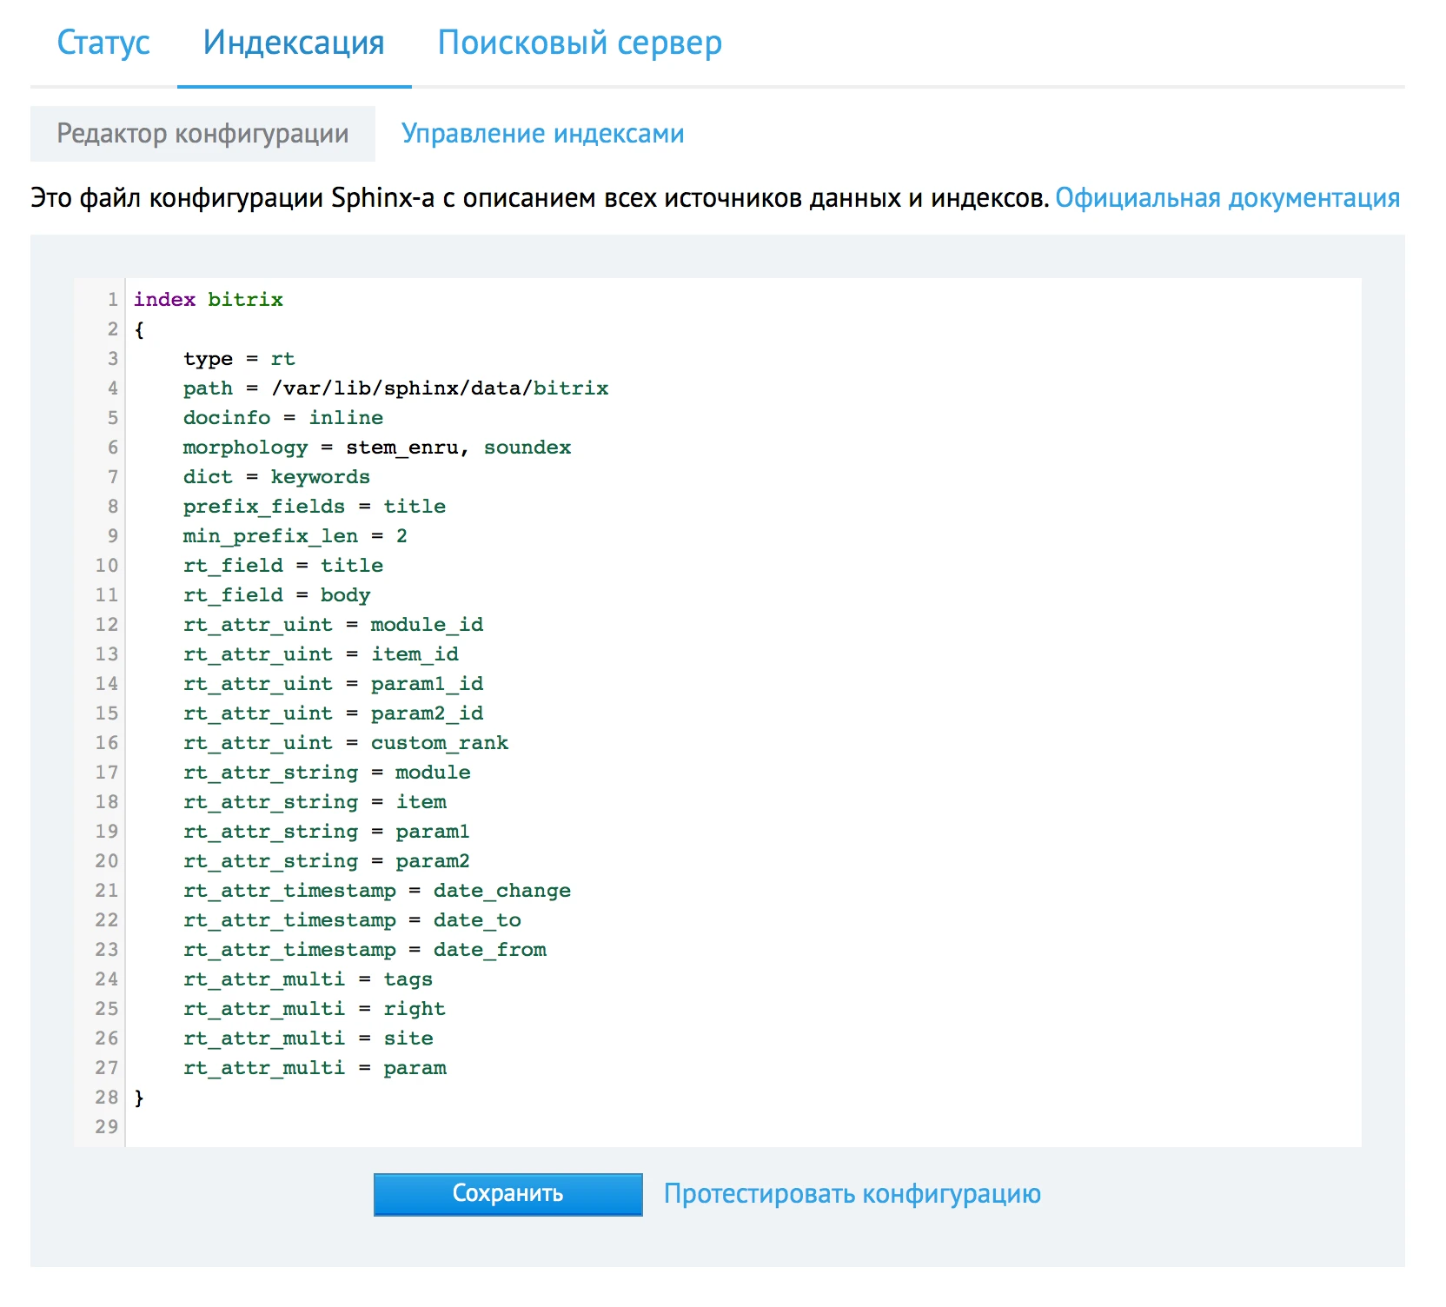Viewport: 1446px width, 1307px height.
Task: Click on the 'docinfo = inline' line
Action: 282,418
